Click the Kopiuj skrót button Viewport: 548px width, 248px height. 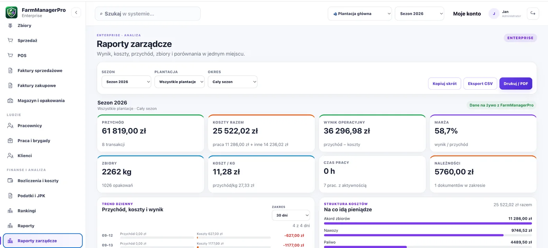tap(445, 83)
